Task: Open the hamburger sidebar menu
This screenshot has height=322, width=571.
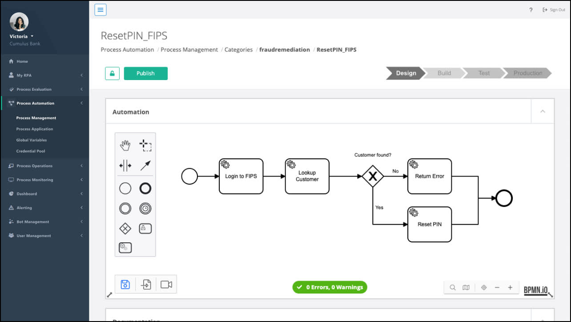Action: tap(101, 10)
